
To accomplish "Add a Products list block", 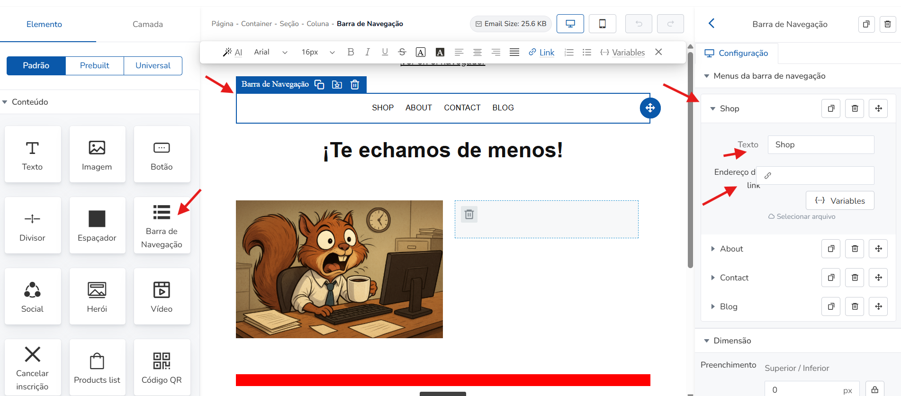I will [97, 368].
